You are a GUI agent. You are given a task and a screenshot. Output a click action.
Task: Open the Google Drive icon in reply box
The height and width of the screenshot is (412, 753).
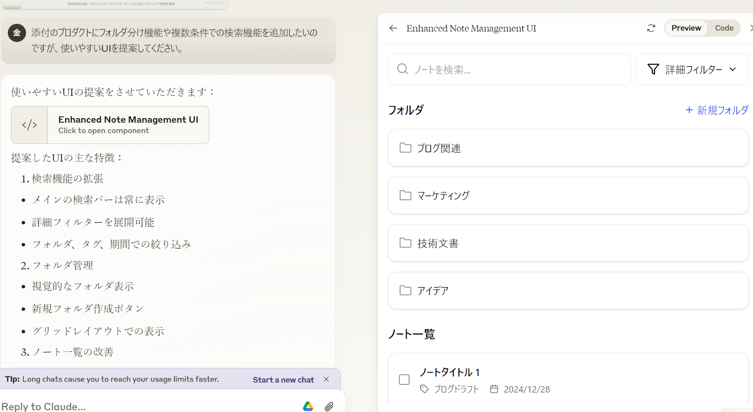tap(308, 406)
